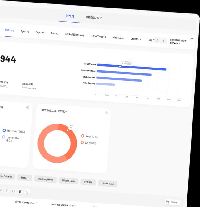Show more category tabs with right chevron
This screenshot has height=207, width=200.
click(x=163, y=41)
